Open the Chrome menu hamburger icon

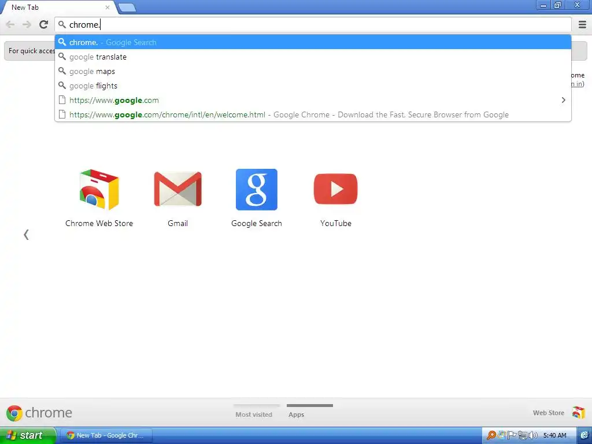[582, 24]
